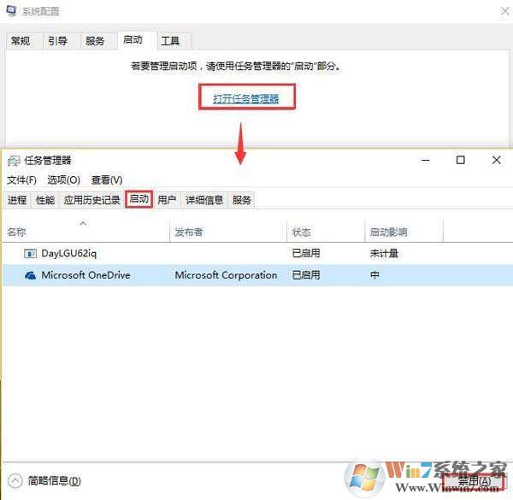Open 查看(V) menu in Task Manager
513x500 pixels.
pos(107,179)
